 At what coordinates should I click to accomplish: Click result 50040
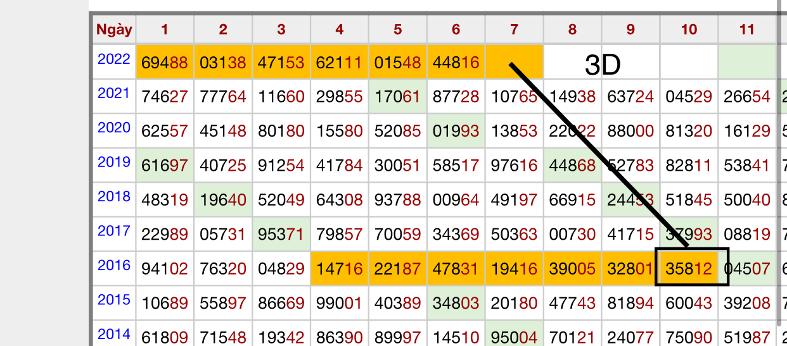point(747,200)
